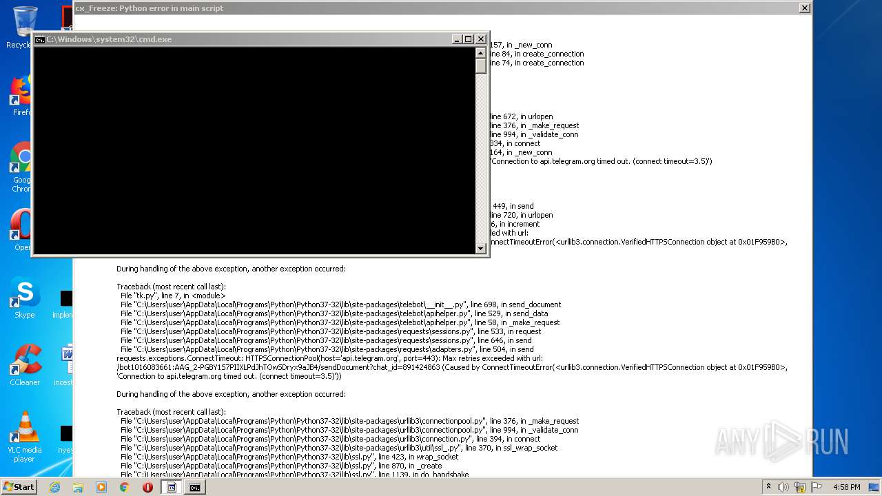
Task: Open the Opera desktop shortcut
Action: click(x=21, y=229)
